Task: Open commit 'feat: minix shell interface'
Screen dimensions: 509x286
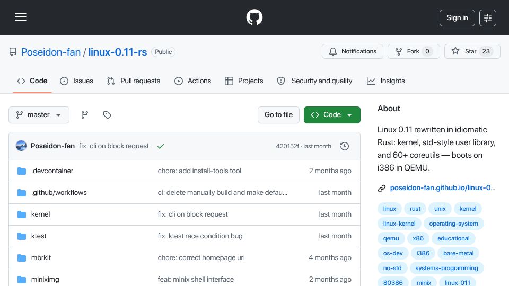Action: point(196,280)
